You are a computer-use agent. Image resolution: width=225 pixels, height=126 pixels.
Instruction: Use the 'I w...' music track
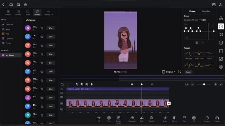tap(51, 37)
